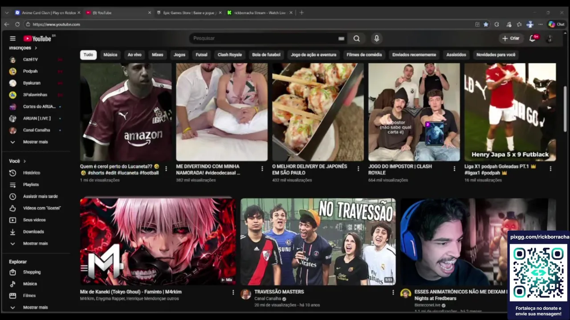This screenshot has width=570, height=320.
Task: Reload the page with refresh icon
Action: point(18,24)
